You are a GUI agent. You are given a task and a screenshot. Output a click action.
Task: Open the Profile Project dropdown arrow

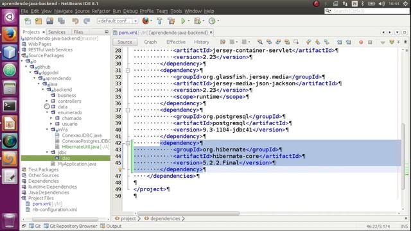click(218, 21)
